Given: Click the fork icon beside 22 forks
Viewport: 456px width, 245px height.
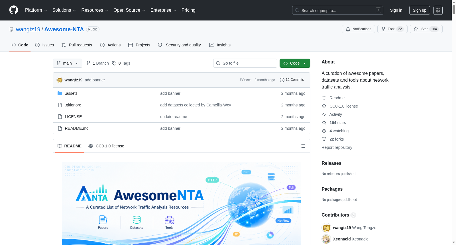Looking at the screenshot, I should [x=324, y=139].
